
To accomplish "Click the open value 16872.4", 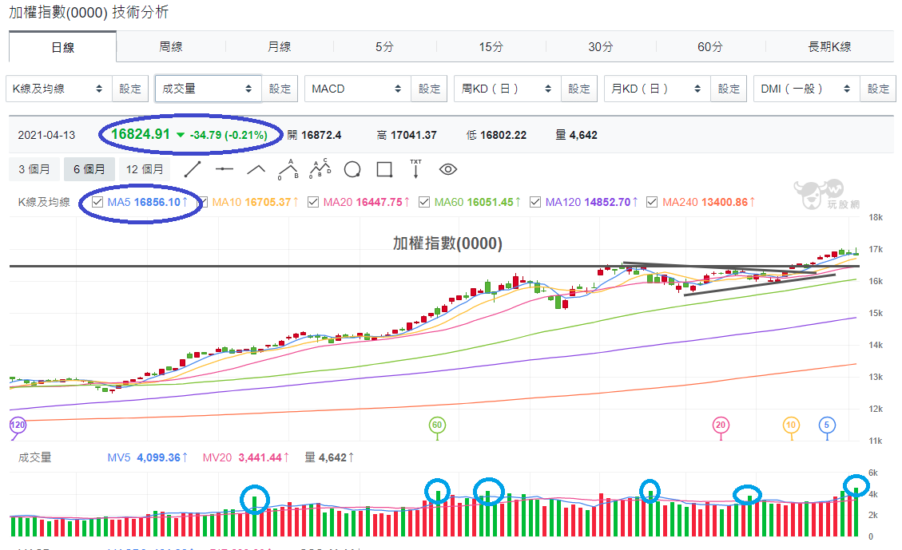I will 321,135.
